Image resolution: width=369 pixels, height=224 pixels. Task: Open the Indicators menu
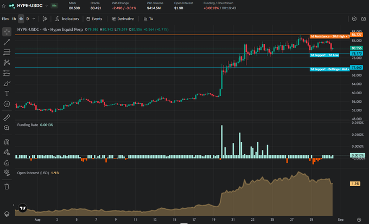tap(67, 19)
